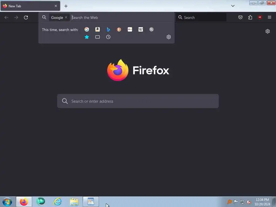Select eBay search engine icon

coord(130,29)
